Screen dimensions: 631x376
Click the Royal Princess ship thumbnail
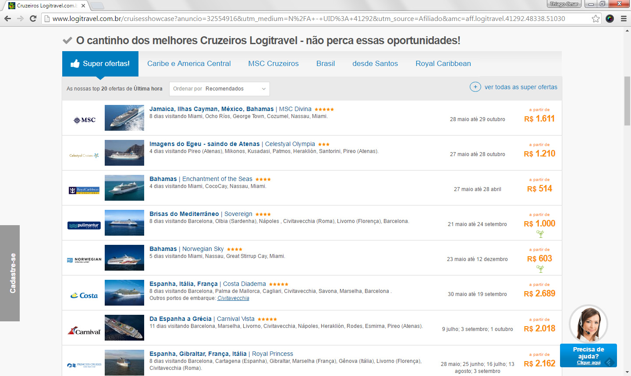[124, 362]
